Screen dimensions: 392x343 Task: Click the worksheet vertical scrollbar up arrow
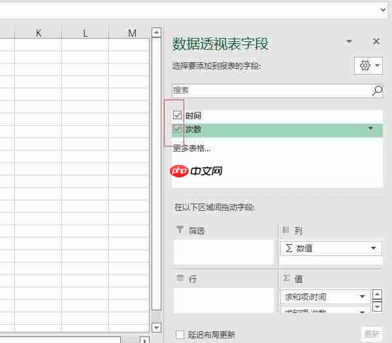[156, 32]
